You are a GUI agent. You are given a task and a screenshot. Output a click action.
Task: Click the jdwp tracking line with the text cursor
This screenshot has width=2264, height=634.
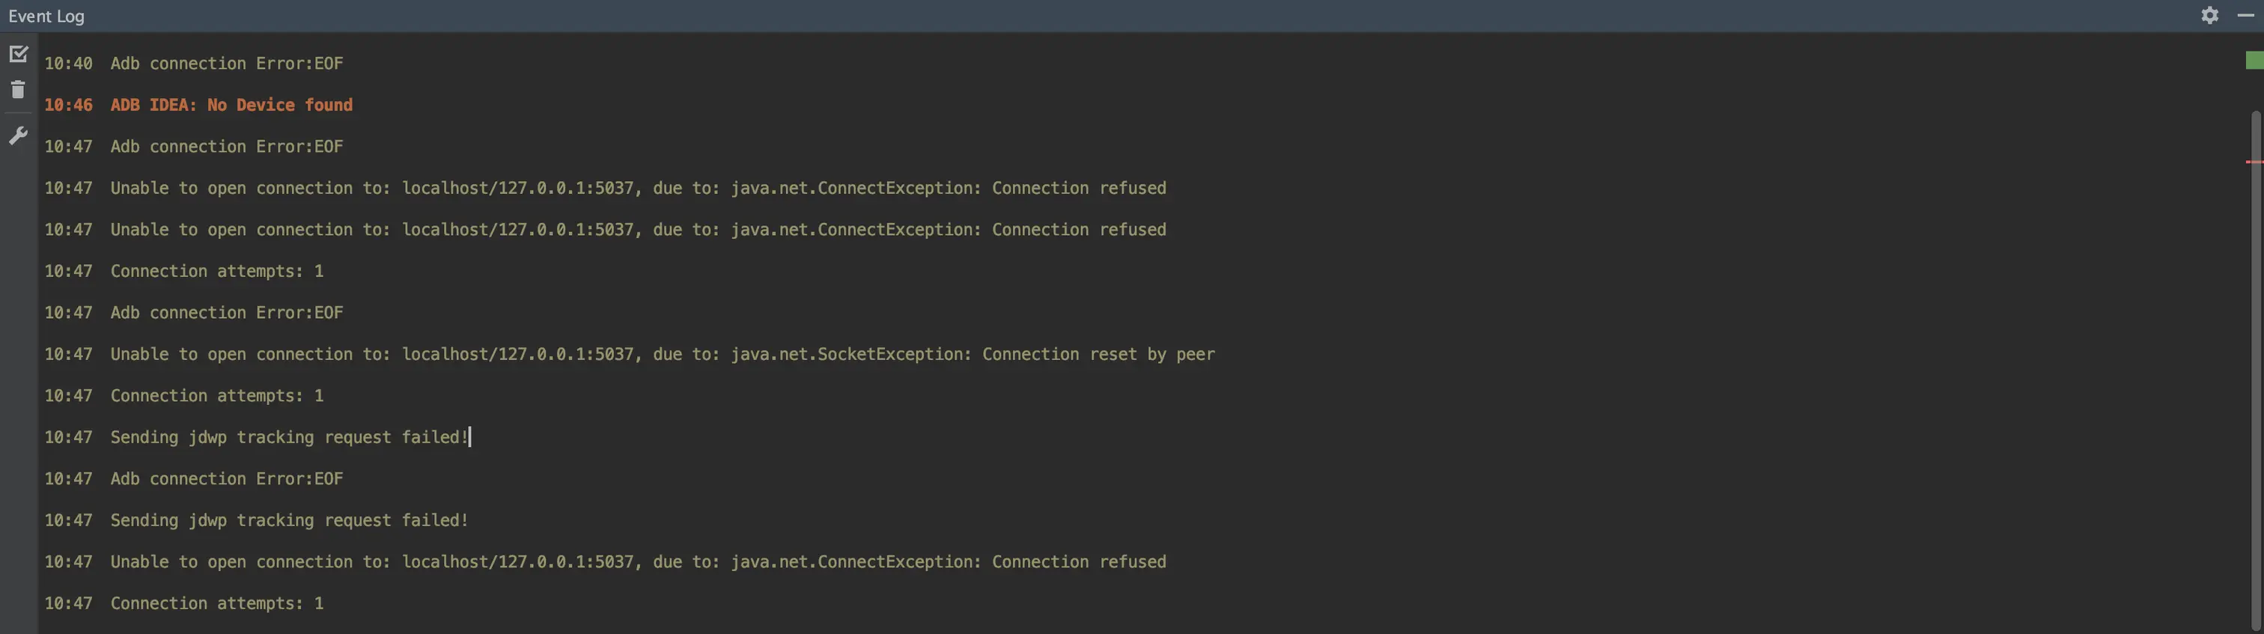pos(288,437)
